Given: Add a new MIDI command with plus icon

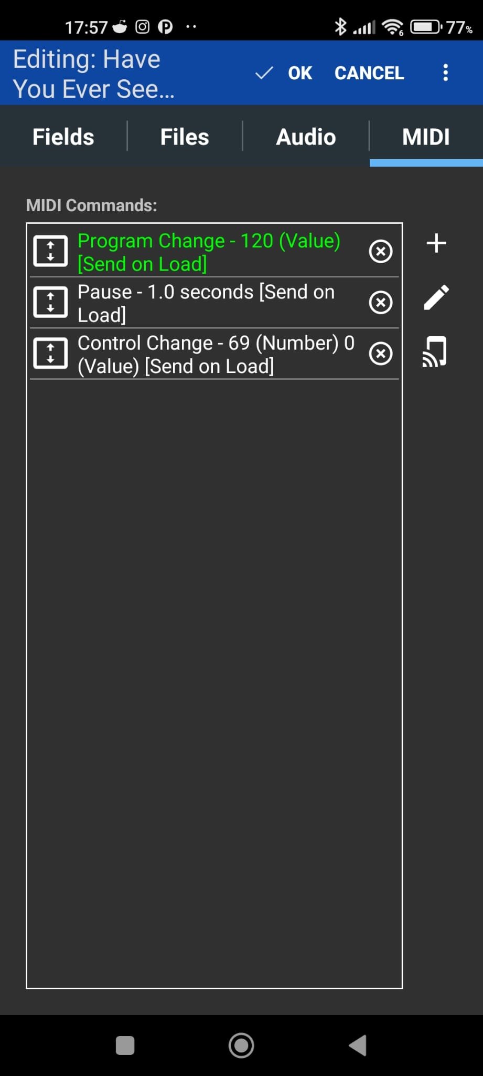Looking at the screenshot, I should point(436,244).
